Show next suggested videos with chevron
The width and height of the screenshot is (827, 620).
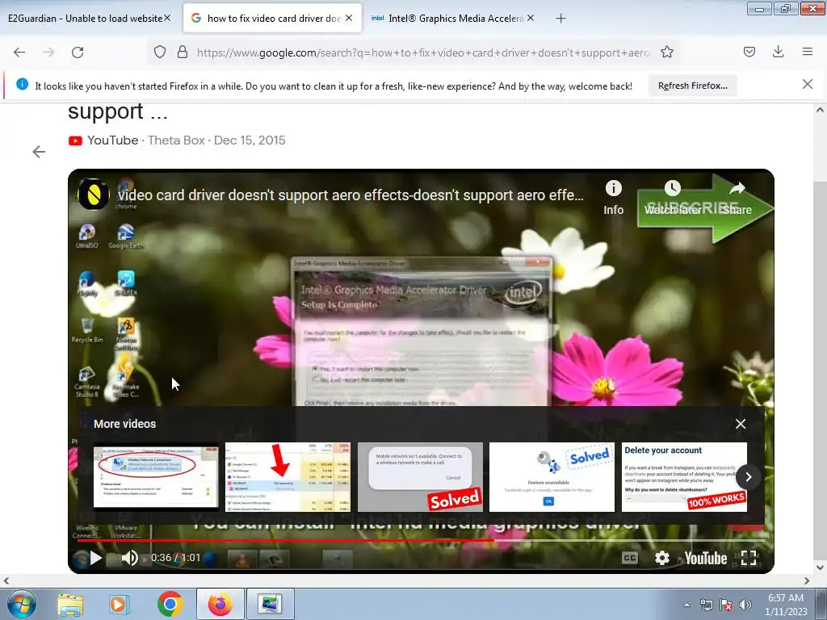(x=748, y=476)
